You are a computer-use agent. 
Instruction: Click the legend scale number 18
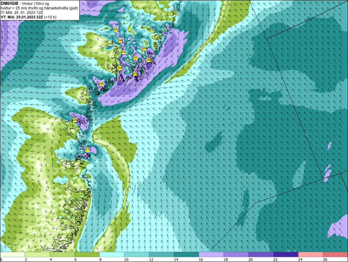(226, 260)
